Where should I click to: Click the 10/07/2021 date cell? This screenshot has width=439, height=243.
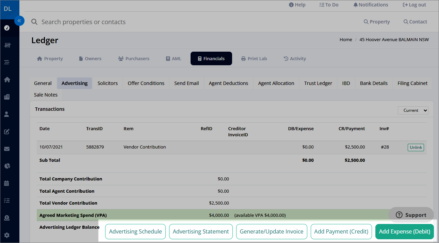(51, 147)
